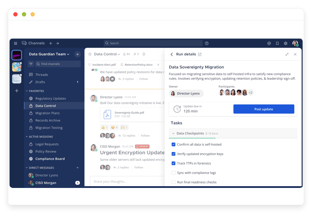Screen dimensions: 312x213
Task: Click the Director Lyons owner chip
Action: tap(186, 93)
